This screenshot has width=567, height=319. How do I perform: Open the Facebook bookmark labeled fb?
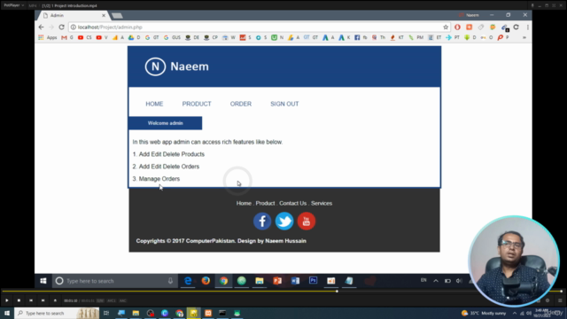[x=361, y=37]
